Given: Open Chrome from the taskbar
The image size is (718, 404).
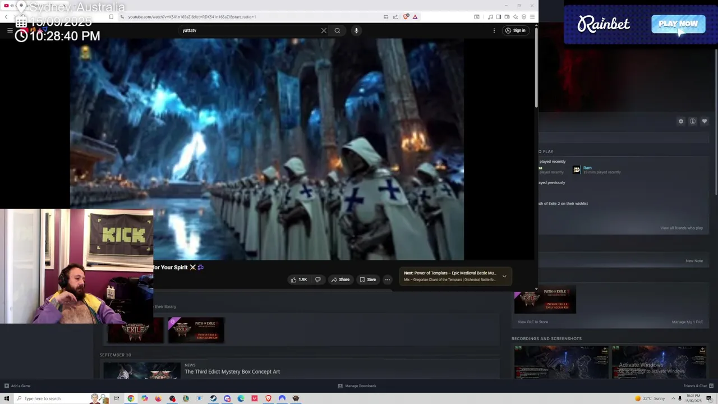Looking at the screenshot, I should pyautogui.click(x=131, y=398).
